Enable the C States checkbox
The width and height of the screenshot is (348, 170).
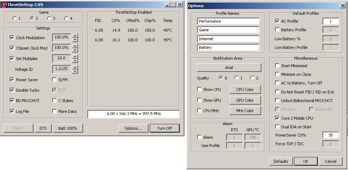coord(54,101)
